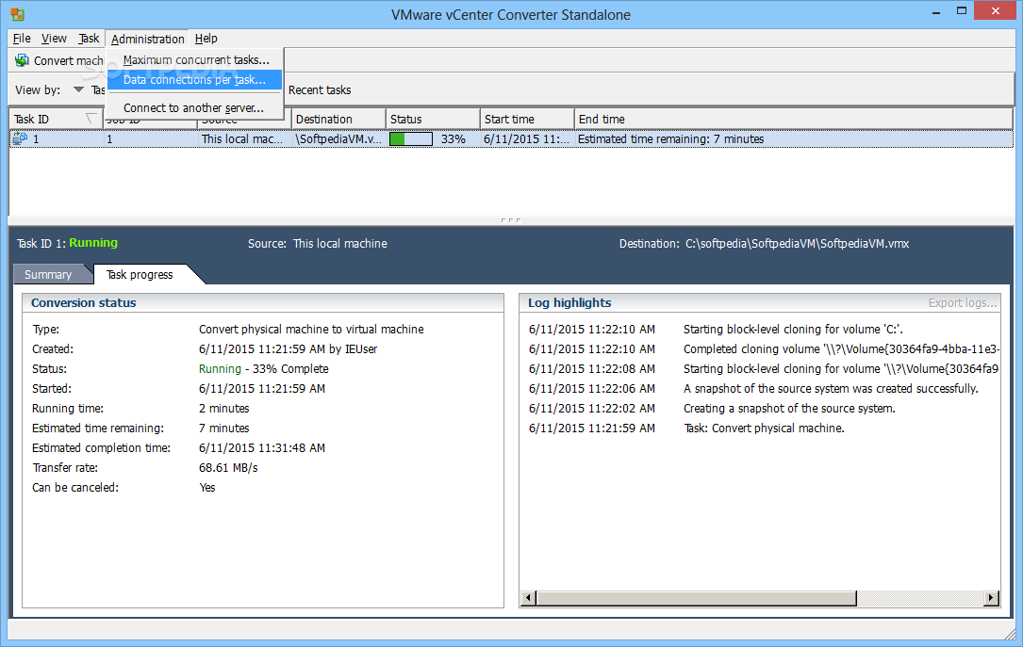Sort by the Task ID column header
This screenshot has height=647, width=1023.
(x=57, y=120)
